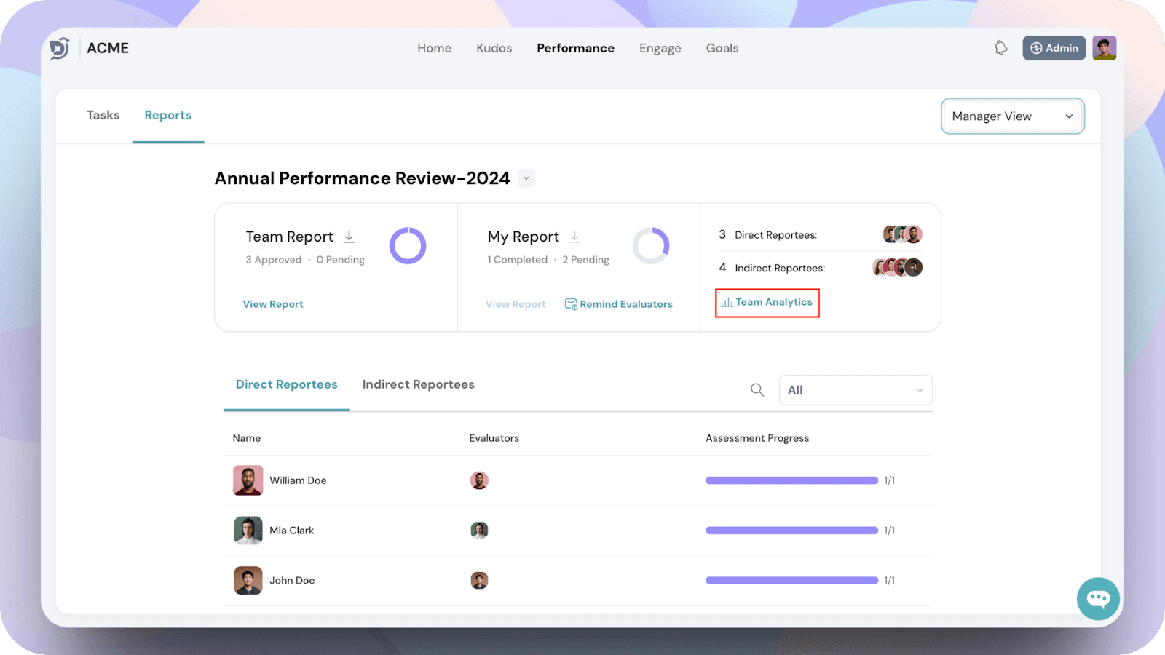Switch to Indirect Reportees tab
1165x655 pixels.
click(419, 384)
